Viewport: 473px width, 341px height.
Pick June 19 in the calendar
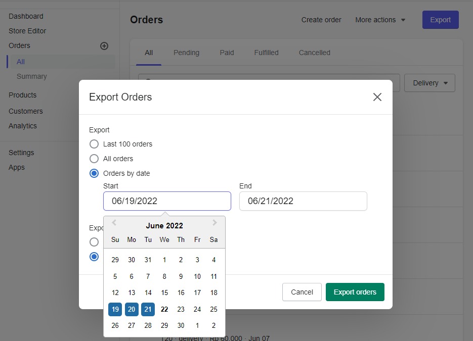[115, 309]
